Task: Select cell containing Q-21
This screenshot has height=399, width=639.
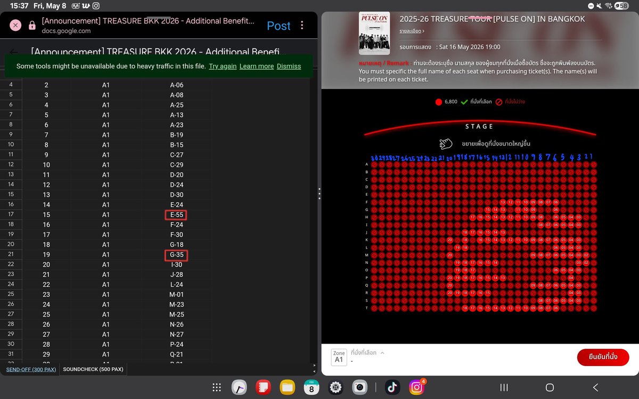Action: [177, 354]
